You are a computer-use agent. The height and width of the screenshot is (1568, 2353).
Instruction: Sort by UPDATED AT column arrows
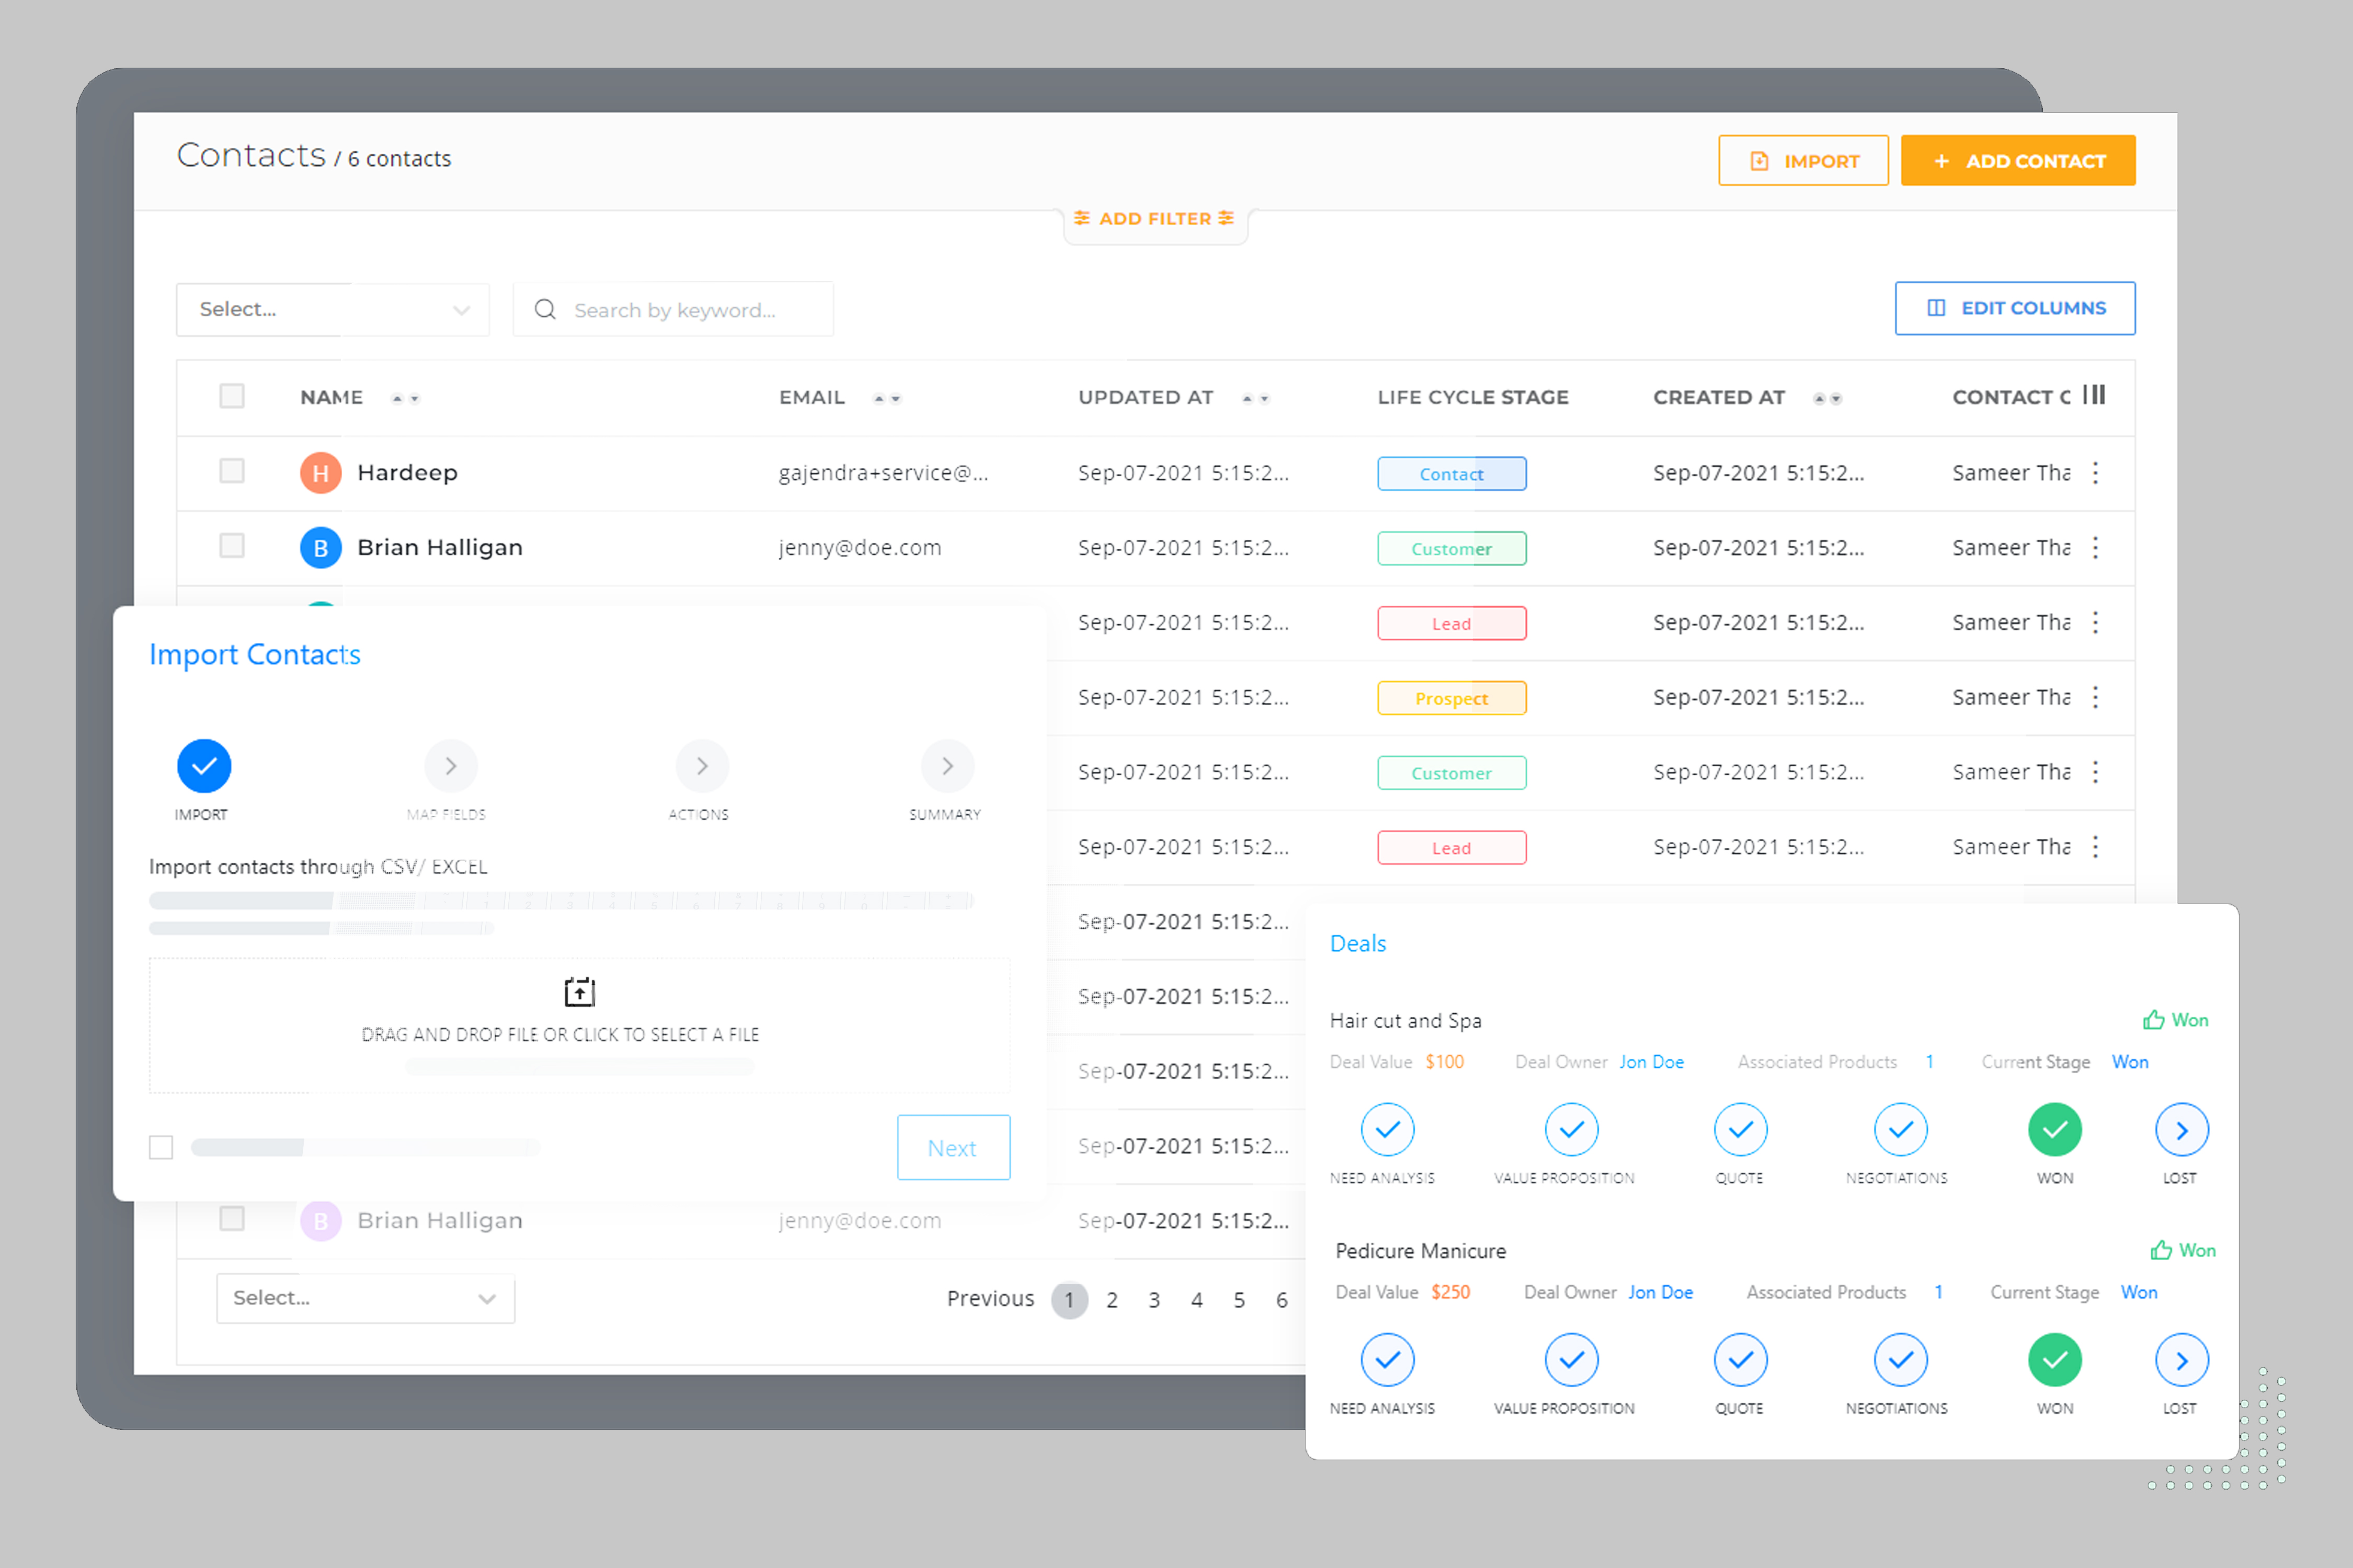click(1255, 398)
